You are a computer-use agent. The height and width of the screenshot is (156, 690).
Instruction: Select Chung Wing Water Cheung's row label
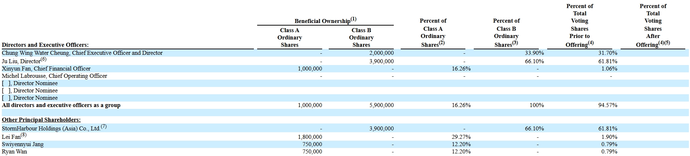(82, 53)
